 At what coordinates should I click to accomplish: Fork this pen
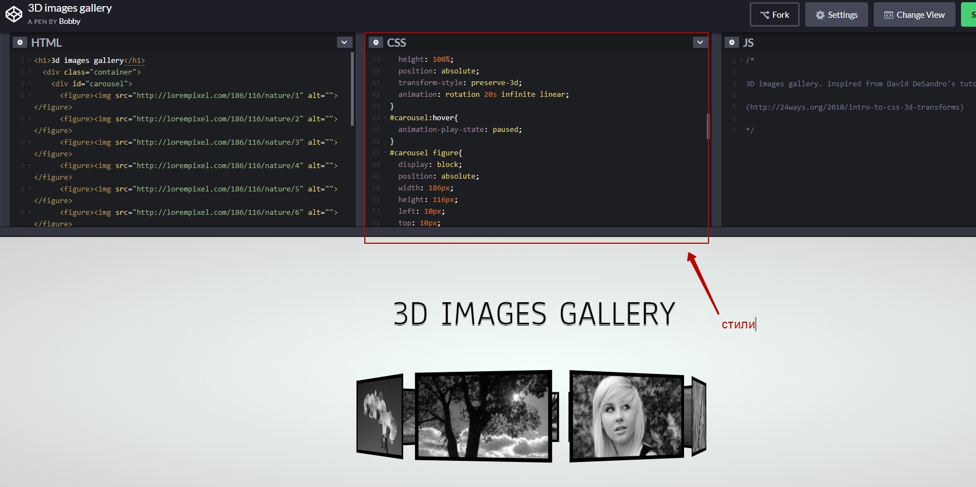(774, 15)
